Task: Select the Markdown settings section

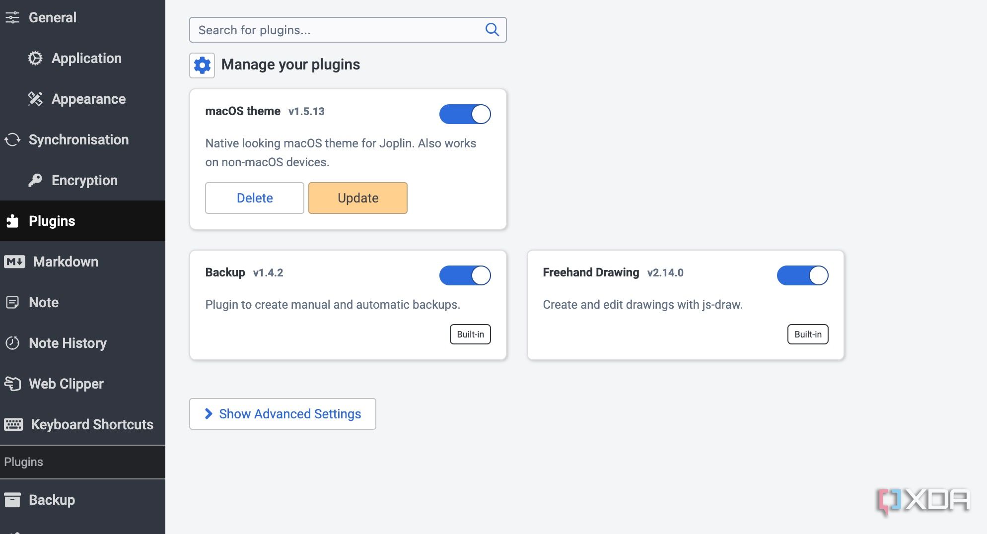Action: point(82,262)
